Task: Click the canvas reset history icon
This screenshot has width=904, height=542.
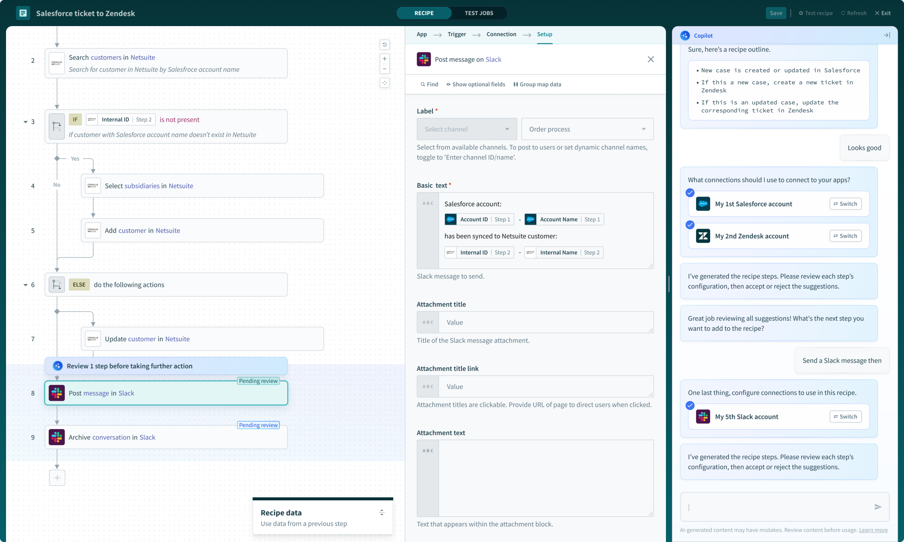Action: (385, 44)
